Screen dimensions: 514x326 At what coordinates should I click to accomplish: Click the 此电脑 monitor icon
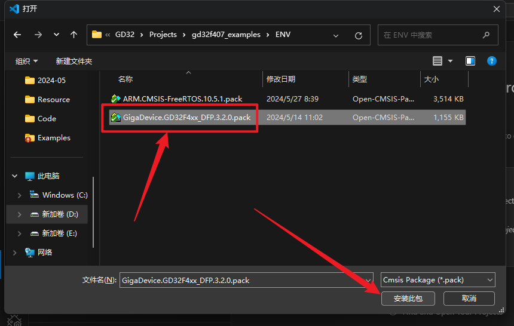[x=30, y=176]
